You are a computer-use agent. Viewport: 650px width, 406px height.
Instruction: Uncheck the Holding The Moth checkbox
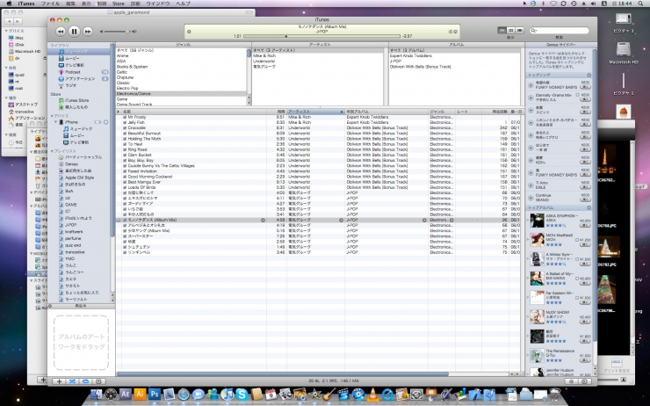click(125, 139)
